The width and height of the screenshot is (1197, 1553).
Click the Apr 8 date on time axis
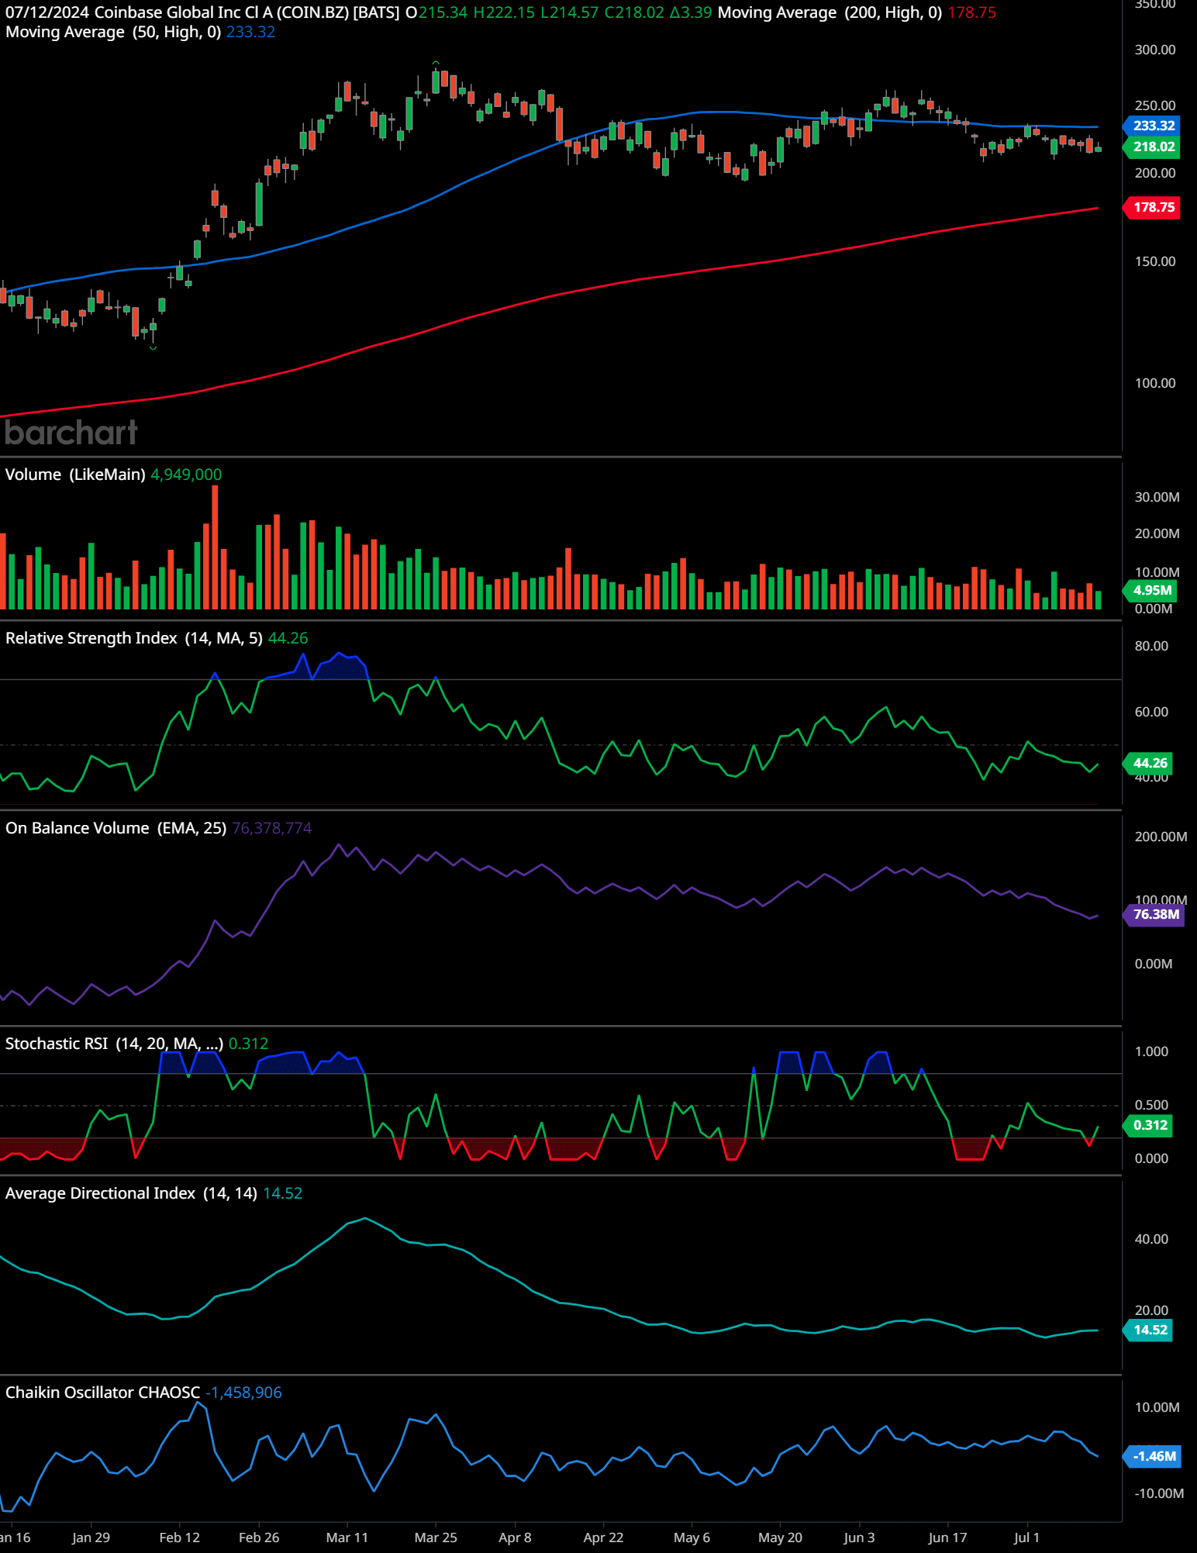[x=515, y=1537]
